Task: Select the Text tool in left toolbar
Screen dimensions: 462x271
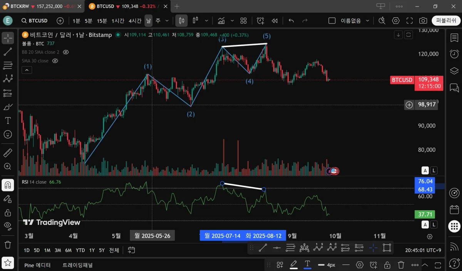Action: (8, 120)
